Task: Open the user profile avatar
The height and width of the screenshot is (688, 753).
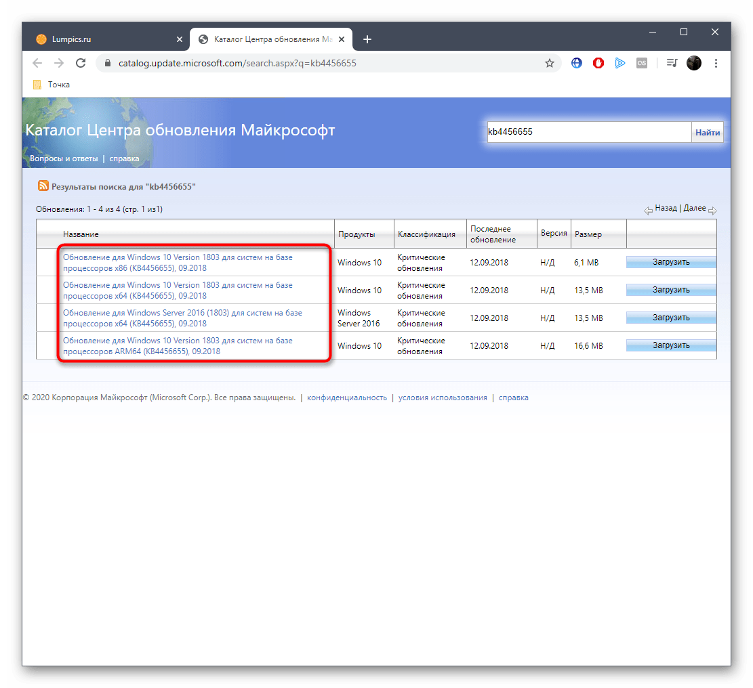Action: pyautogui.click(x=694, y=63)
